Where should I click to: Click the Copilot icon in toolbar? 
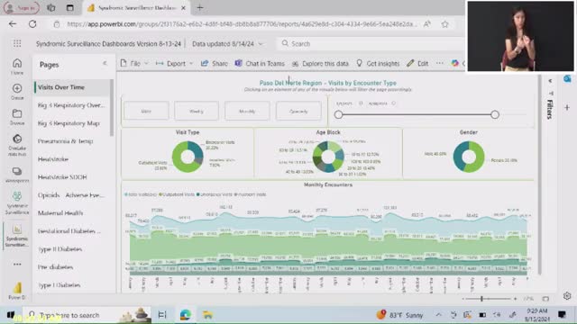pyautogui.click(x=455, y=63)
